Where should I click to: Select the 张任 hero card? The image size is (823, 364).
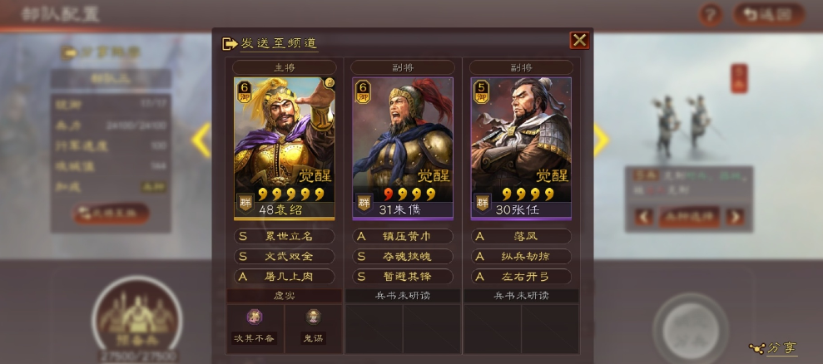tap(521, 149)
